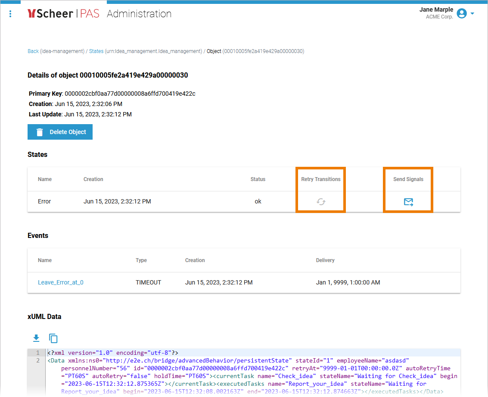The height and width of the screenshot is (397, 488).
Task: Click the user profile avatar icon
Action: coord(462,13)
